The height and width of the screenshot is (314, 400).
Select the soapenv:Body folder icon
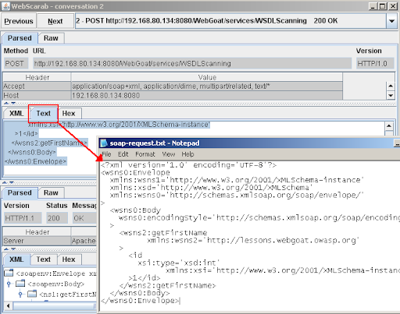point(20,284)
